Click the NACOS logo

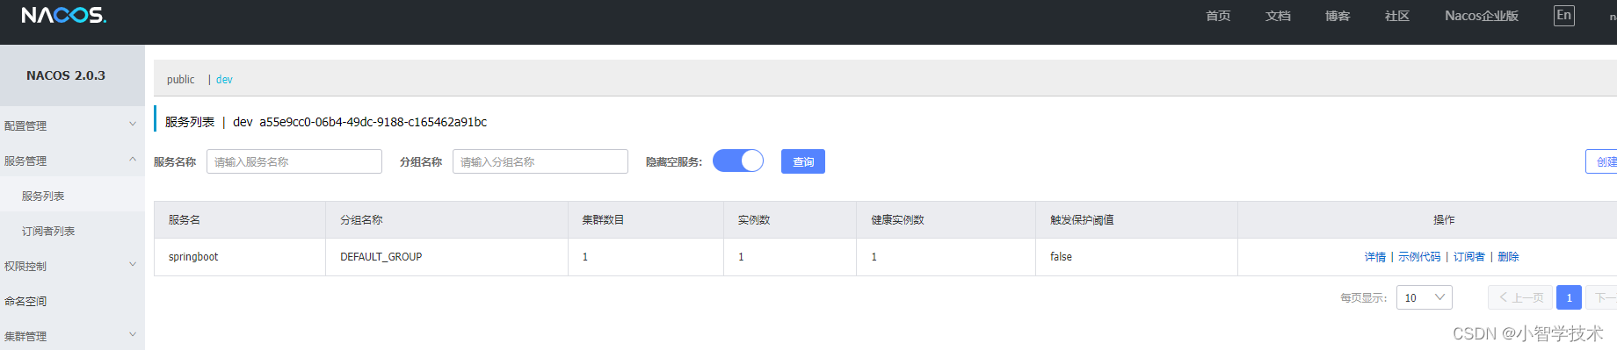[63, 15]
